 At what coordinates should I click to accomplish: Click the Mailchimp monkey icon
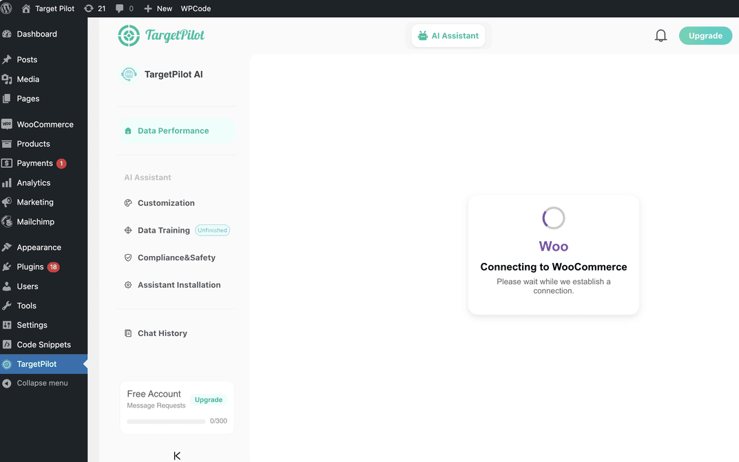7,221
